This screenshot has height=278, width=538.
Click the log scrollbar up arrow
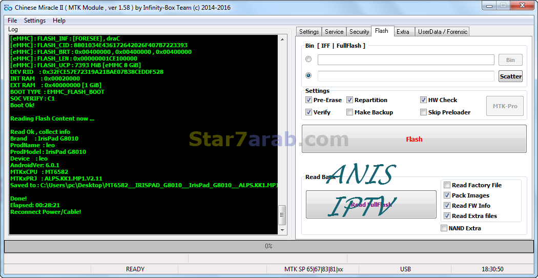coord(282,39)
